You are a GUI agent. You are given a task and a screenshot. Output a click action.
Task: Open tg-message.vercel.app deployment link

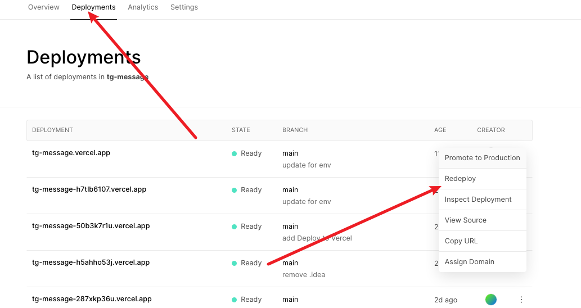click(71, 152)
